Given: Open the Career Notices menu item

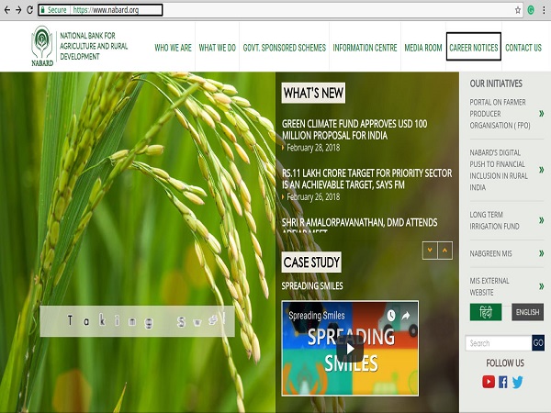Looking at the screenshot, I should [x=473, y=48].
